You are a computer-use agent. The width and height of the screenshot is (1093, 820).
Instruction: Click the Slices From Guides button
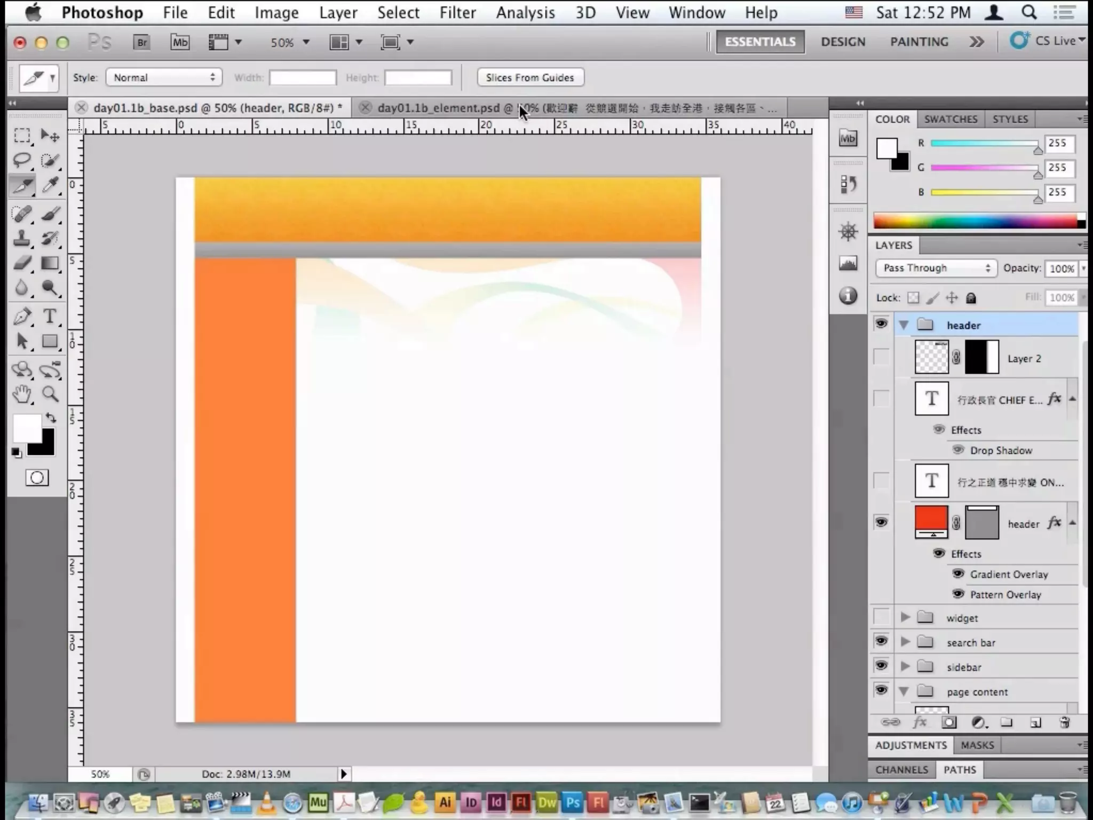coord(530,77)
